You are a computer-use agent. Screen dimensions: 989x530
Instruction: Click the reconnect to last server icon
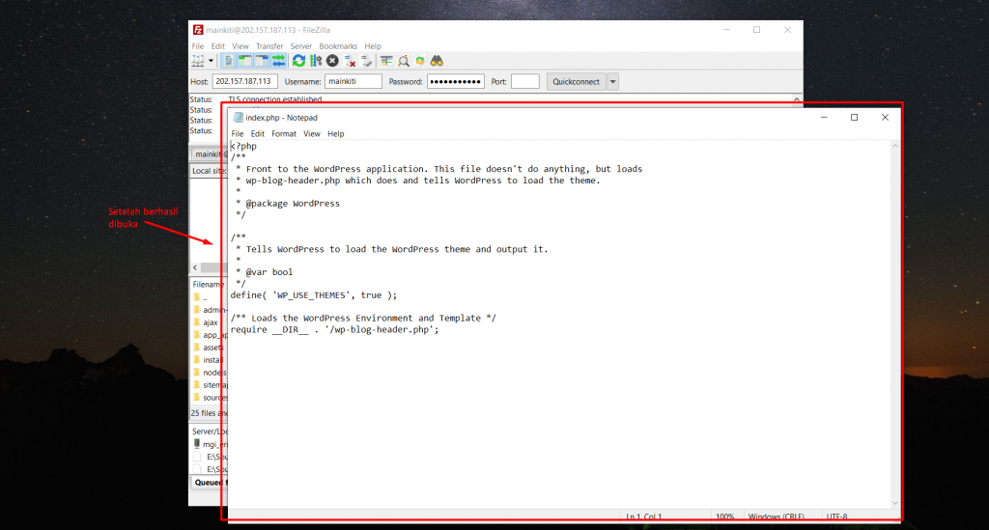[x=366, y=61]
